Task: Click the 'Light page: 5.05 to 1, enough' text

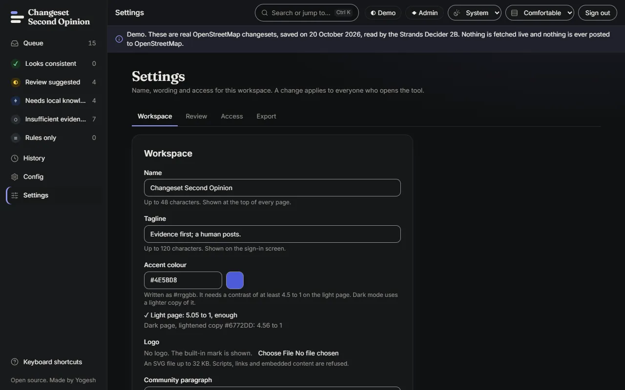Action: 190,315
